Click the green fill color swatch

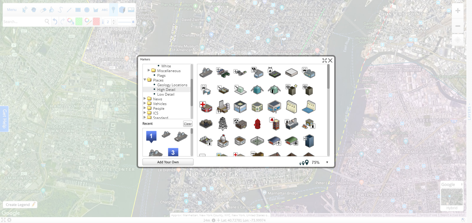79,21
